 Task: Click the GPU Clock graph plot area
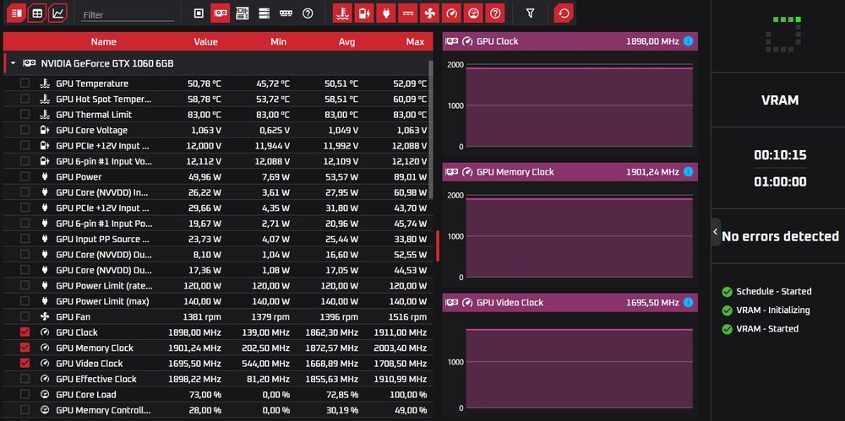coord(579,105)
